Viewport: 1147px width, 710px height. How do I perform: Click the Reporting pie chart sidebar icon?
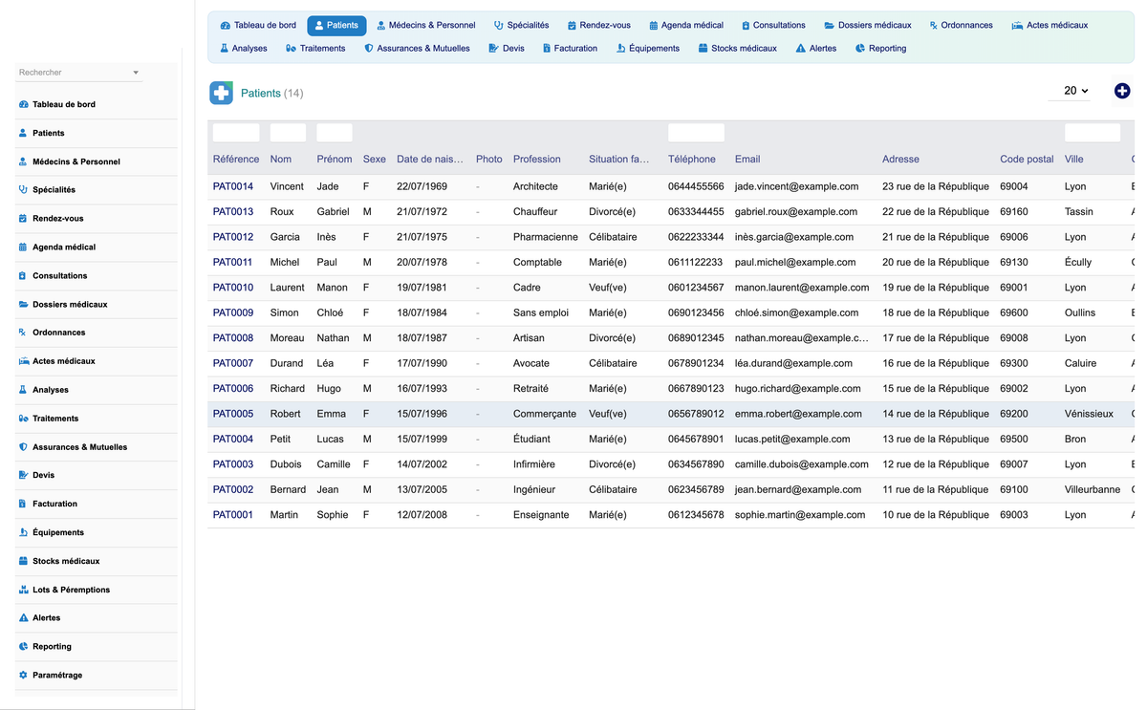point(23,647)
